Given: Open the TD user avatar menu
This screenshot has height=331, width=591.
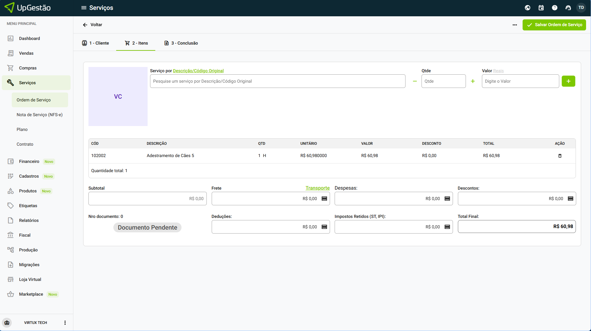Looking at the screenshot, I should pos(581,8).
